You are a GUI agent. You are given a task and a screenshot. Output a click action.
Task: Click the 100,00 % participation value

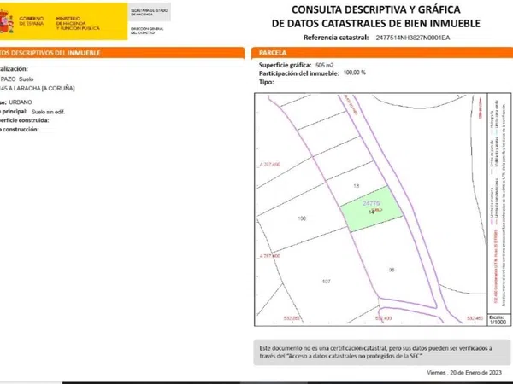354,73
